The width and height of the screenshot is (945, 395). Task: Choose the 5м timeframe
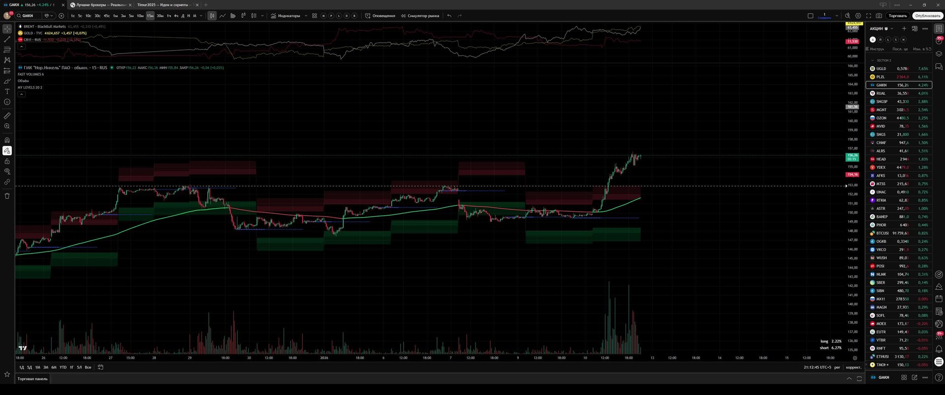pyautogui.click(x=131, y=16)
